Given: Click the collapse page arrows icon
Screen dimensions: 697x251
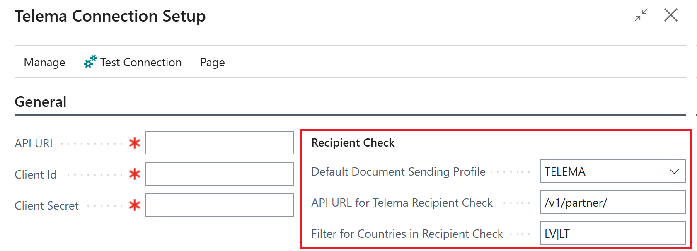Looking at the screenshot, I should 641,15.
